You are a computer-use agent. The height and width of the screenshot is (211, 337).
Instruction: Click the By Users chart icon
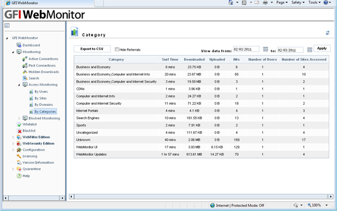(x=31, y=92)
